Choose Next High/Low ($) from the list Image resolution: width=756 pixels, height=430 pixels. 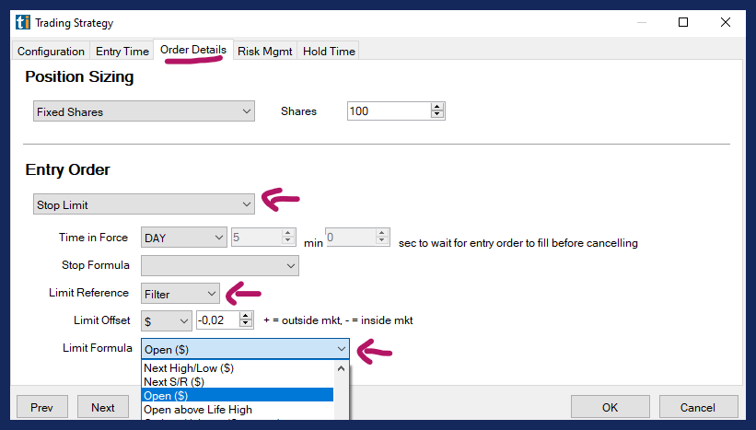(189, 367)
